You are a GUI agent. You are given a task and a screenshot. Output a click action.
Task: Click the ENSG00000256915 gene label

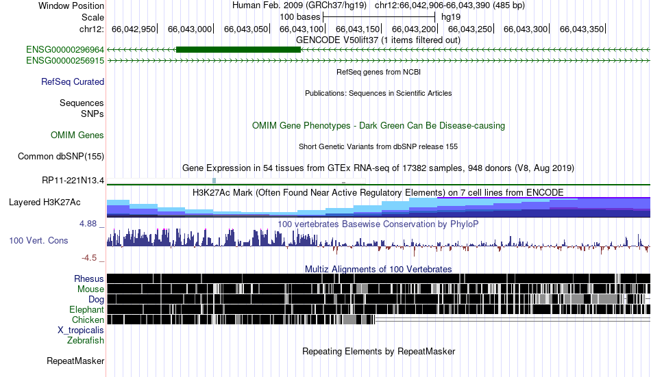tap(65, 60)
